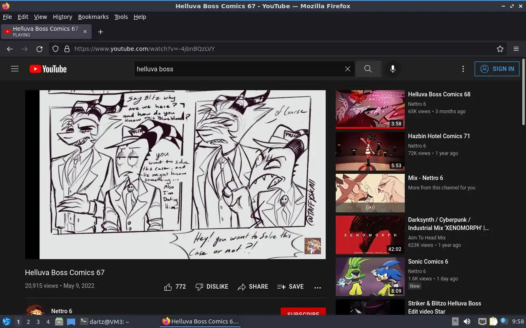
Task: Click the Aim To Head Mix channel
Action: click(427, 238)
